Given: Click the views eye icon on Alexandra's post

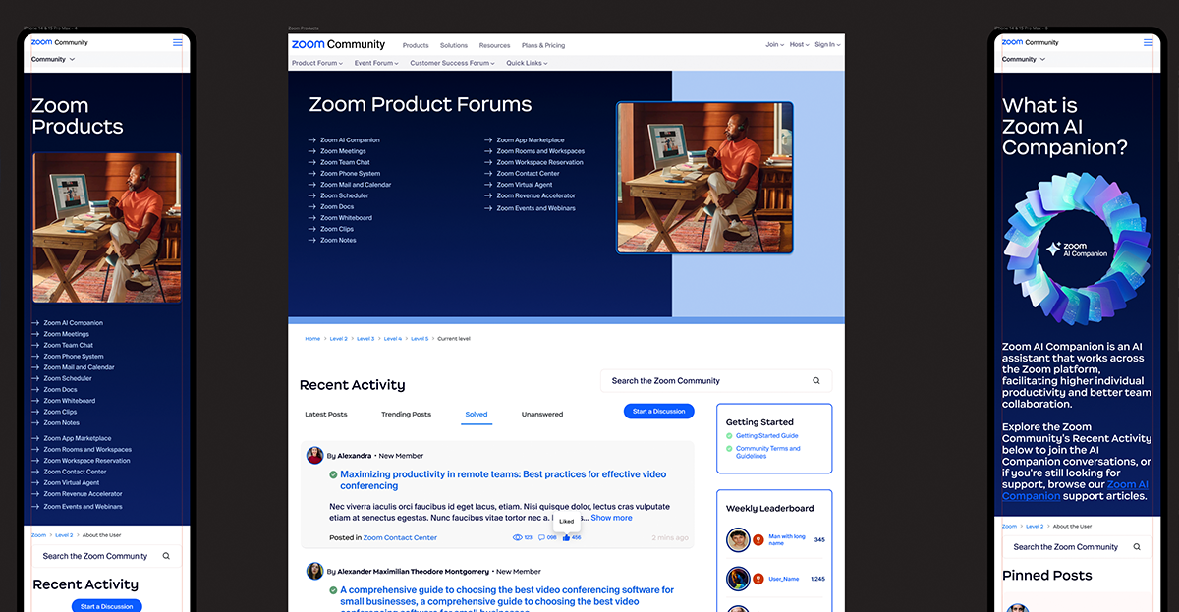Looking at the screenshot, I should (518, 537).
